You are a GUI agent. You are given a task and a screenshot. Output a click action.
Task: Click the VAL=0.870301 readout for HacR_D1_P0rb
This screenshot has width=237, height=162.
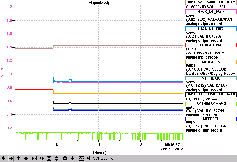[x=220, y=20]
